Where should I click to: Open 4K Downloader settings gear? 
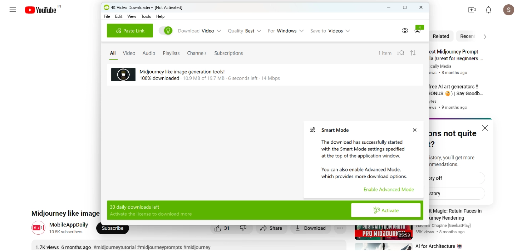click(x=405, y=31)
